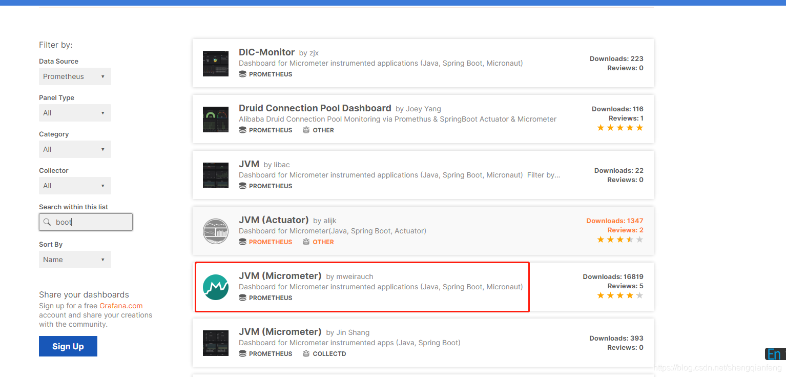Viewport: 786px width, 377px height.
Task: Open the JVM by libac title
Action: pyautogui.click(x=249, y=164)
